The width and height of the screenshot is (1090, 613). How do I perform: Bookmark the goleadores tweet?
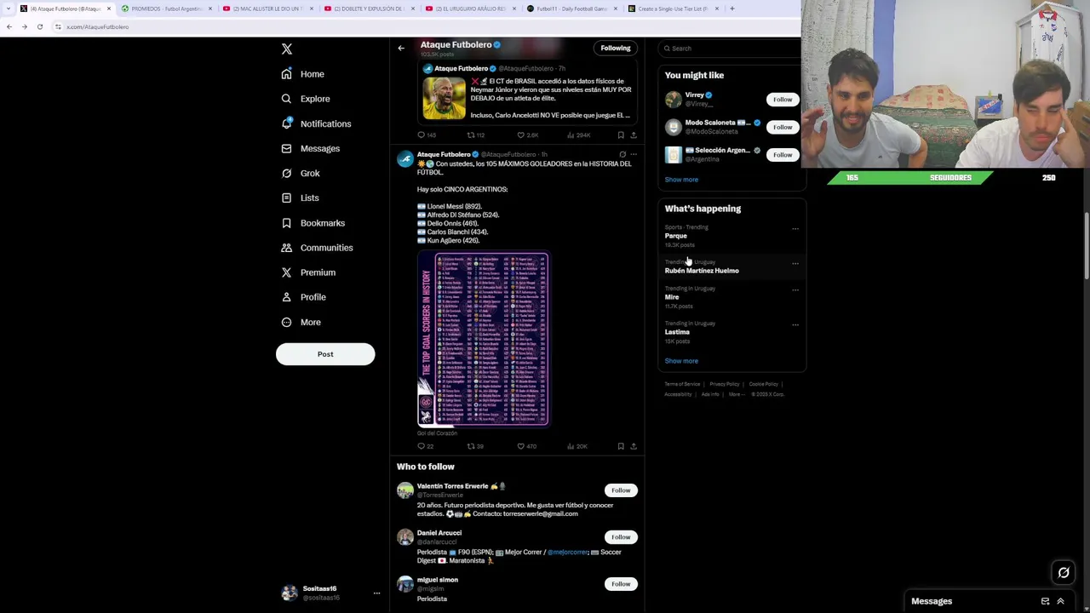pos(621,446)
